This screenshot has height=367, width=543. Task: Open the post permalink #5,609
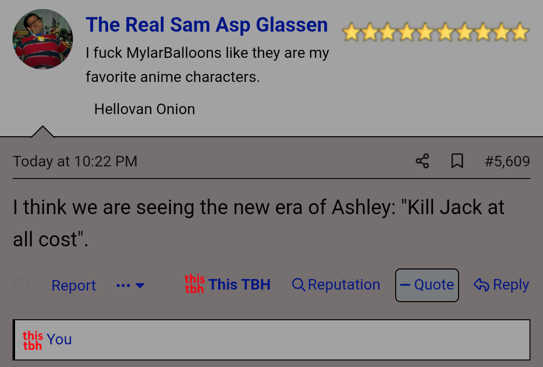point(507,161)
